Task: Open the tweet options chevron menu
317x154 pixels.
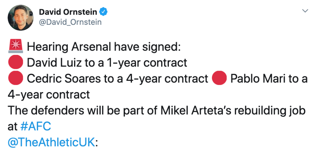Action: coord(305,11)
